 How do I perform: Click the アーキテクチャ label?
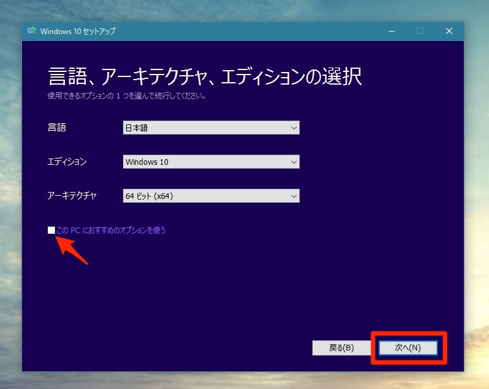tap(72, 195)
